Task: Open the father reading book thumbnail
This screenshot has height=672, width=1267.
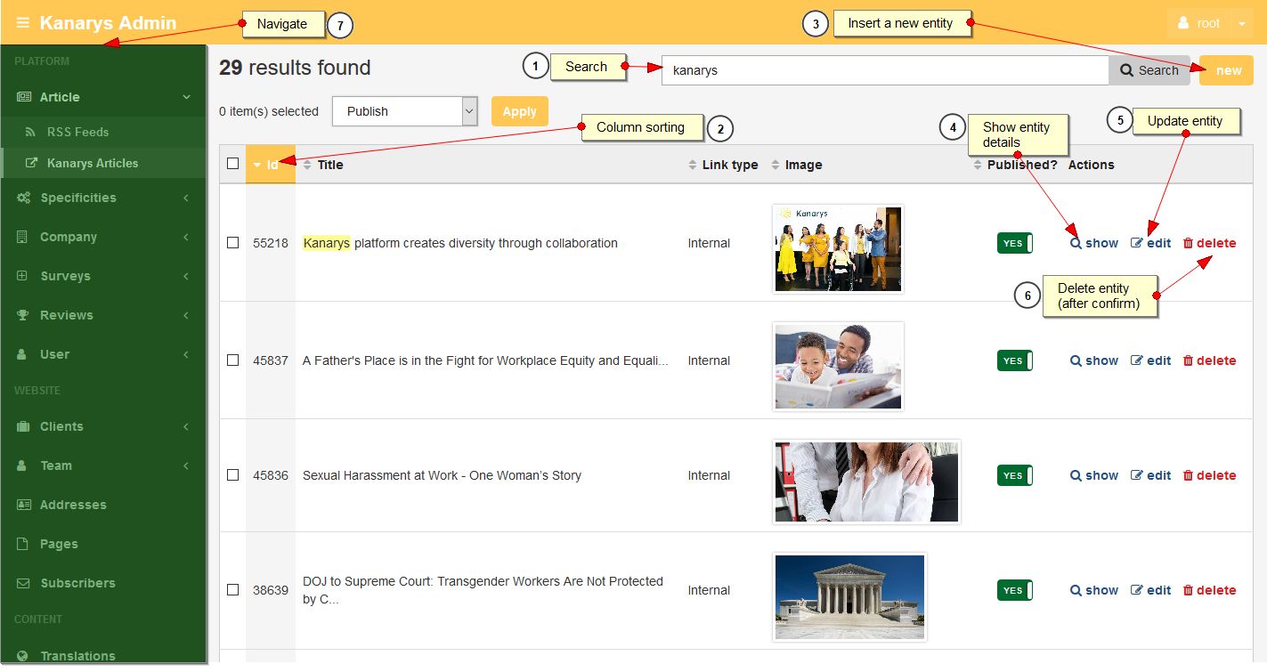Action: [x=838, y=366]
